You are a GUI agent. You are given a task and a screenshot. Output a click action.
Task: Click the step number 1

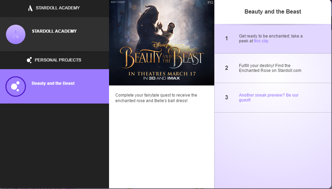click(226, 39)
